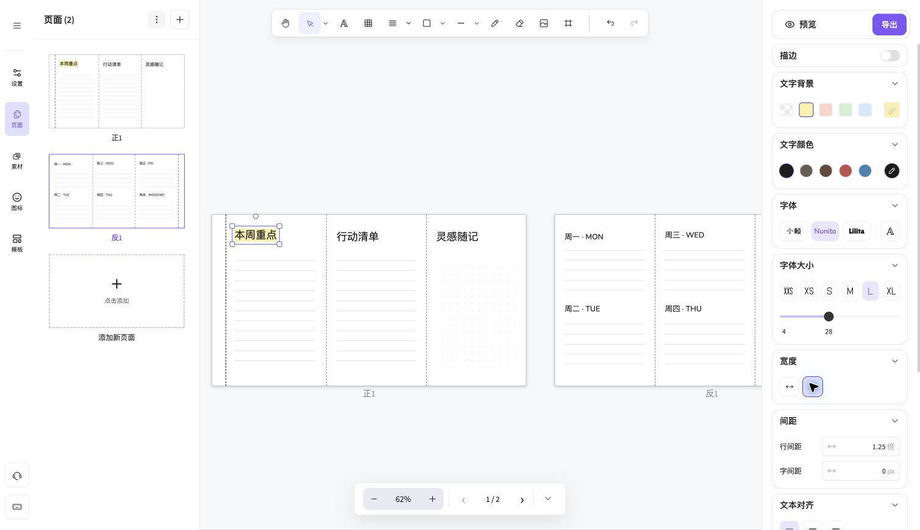
Task: Open the 模板 templates panel
Action: click(17, 243)
